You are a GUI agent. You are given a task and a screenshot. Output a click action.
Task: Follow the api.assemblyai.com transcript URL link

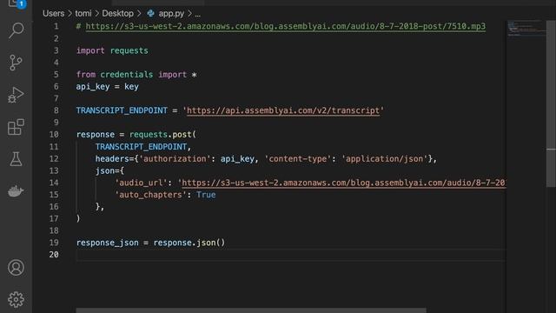point(283,110)
